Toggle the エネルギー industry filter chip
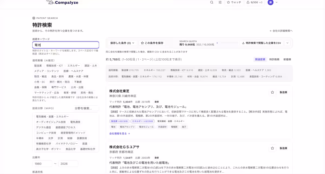Viewport: 325px width, 174px height. (74, 66)
